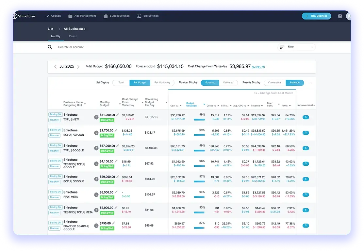Click 87% utilization bar in BRANDED SEARCH row
This screenshot has width=364, height=251.
point(199,228)
